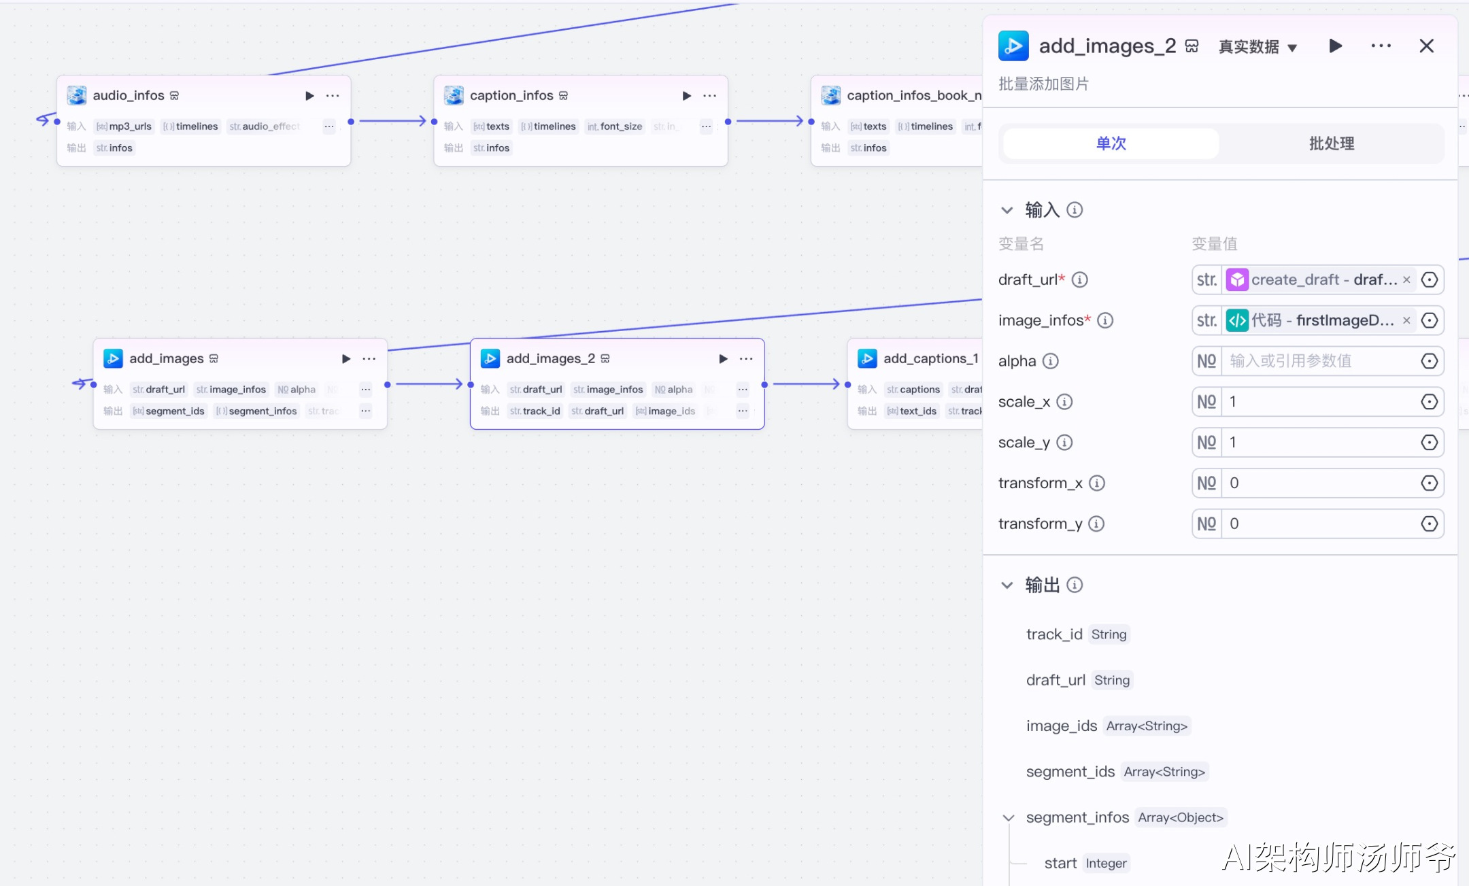Clear the firstImageD reference in image_infos
1469x886 pixels.
tap(1406, 320)
